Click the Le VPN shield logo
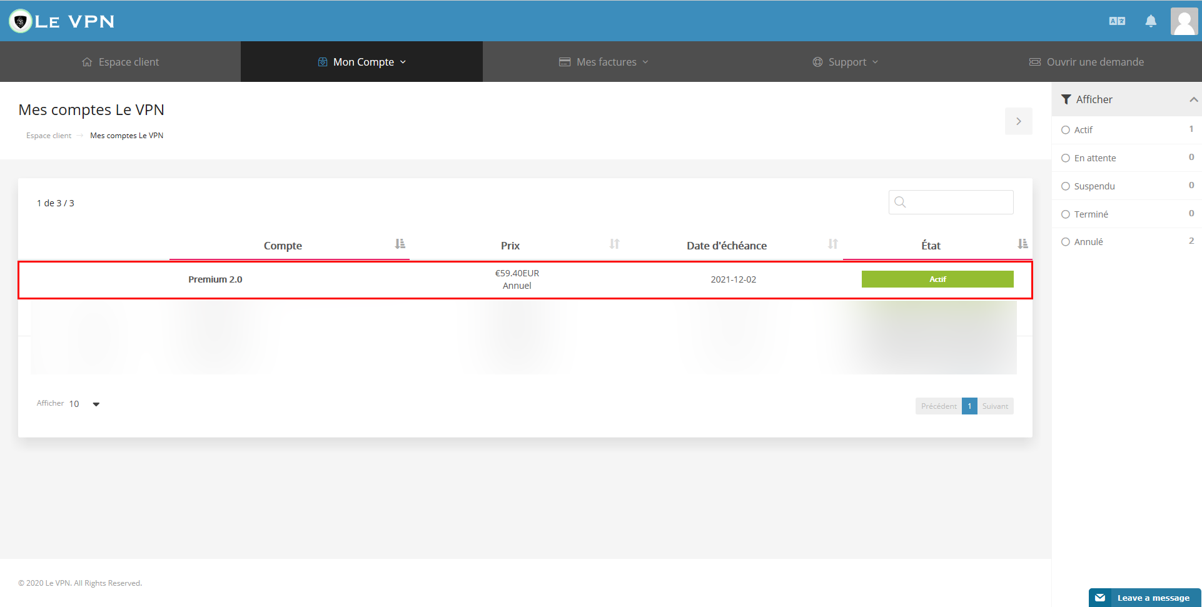This screenshot has width=1202, height=607. pyautogui.click(x=21, y=21)
